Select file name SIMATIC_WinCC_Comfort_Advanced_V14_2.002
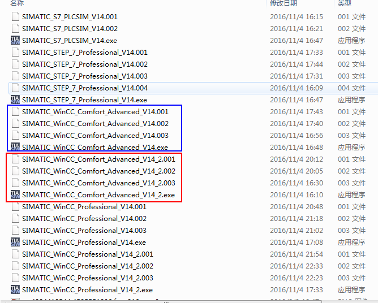 pyautogui.click(x=98, y=171)
